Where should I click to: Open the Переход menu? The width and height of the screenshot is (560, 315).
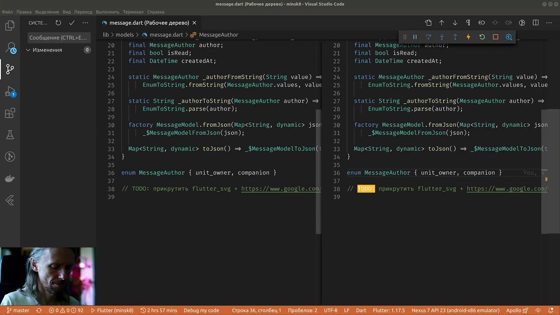83,12
